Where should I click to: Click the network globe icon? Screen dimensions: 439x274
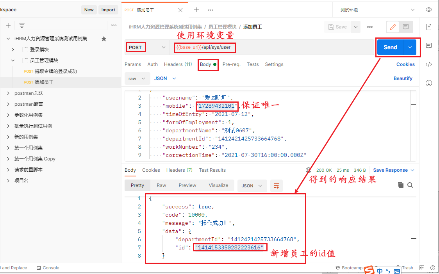(x=309, y=170)
